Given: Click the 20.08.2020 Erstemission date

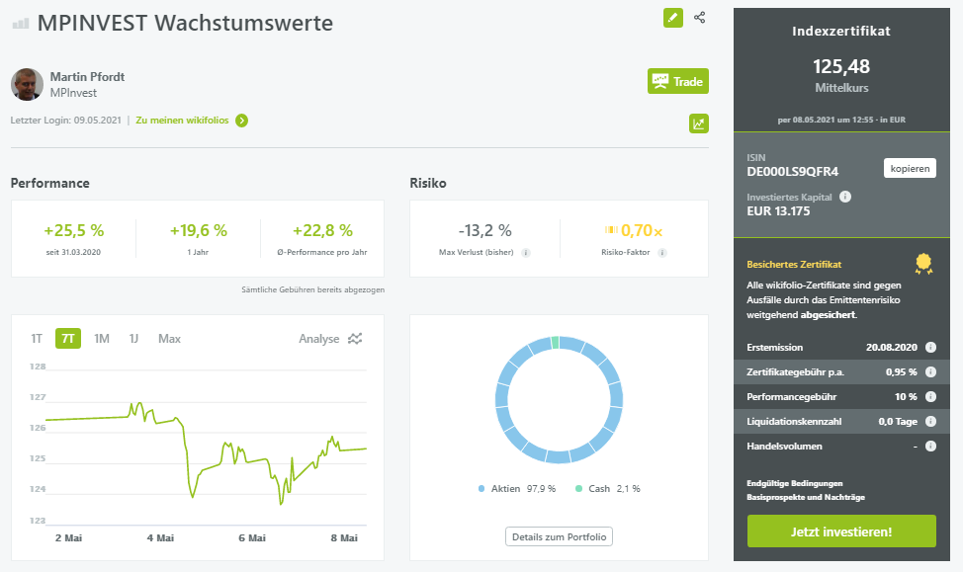Looking at the screenshot, I should [x=891, y=348].
